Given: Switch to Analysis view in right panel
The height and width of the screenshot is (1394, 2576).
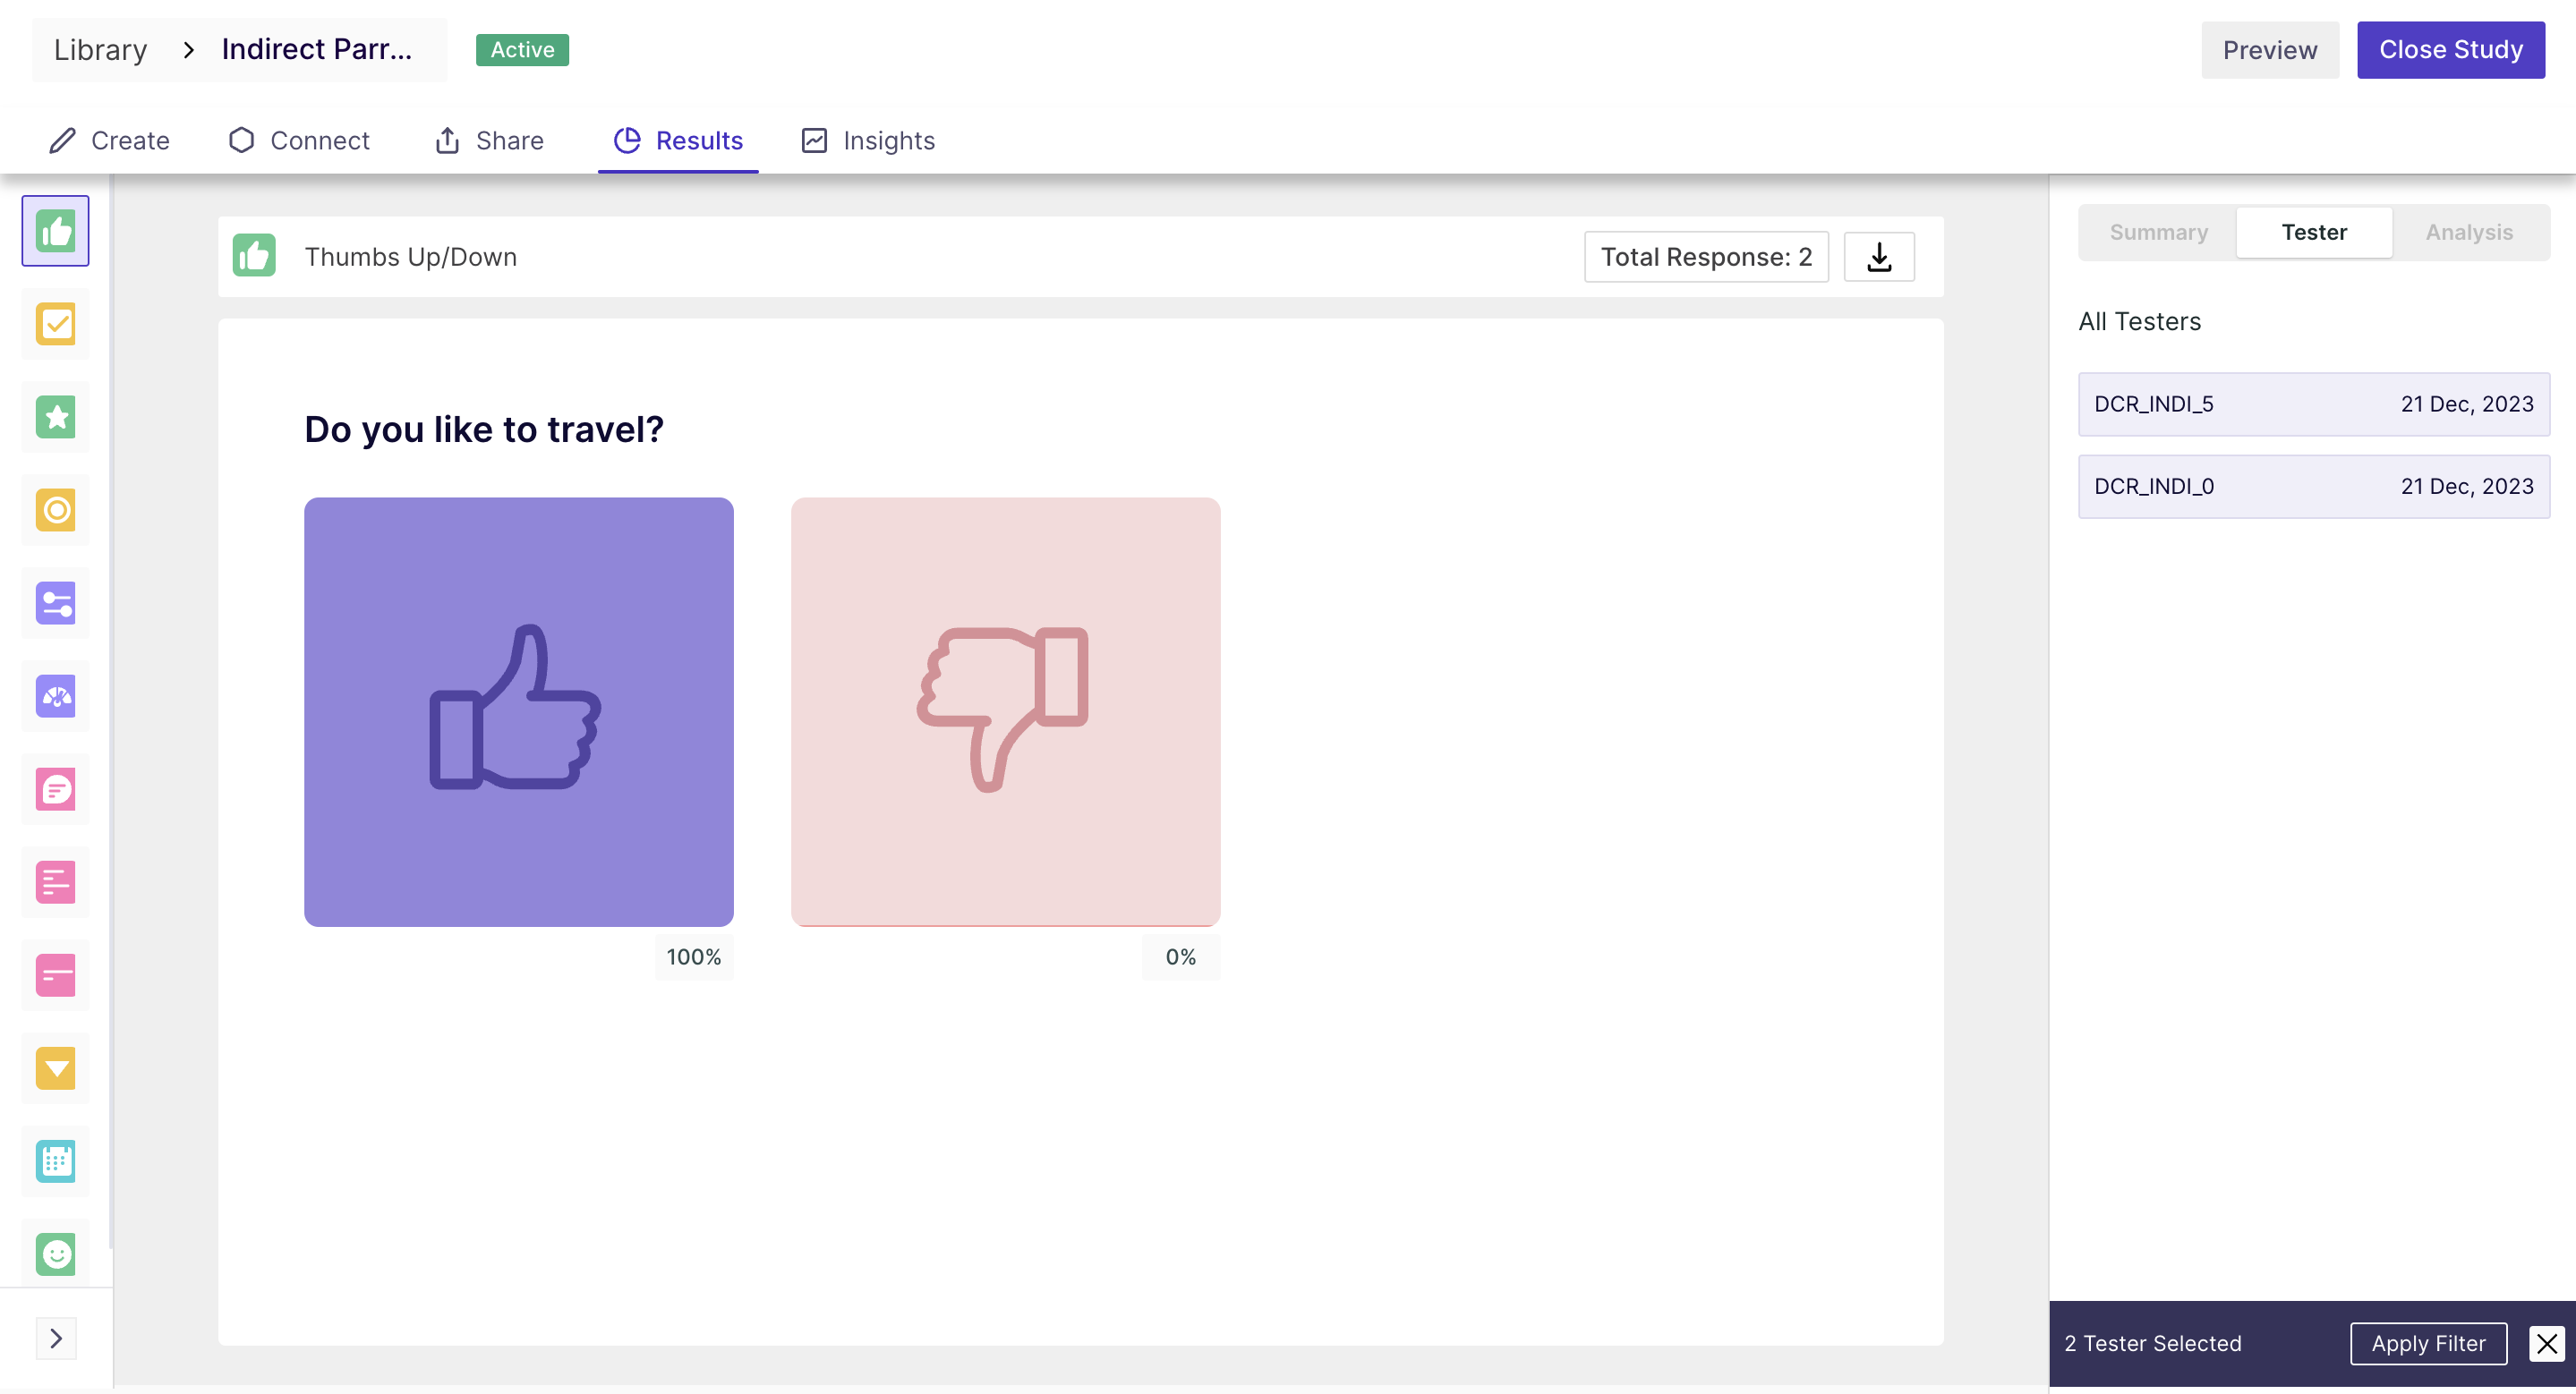Looking at the screenshot, I should (2469, 232).
